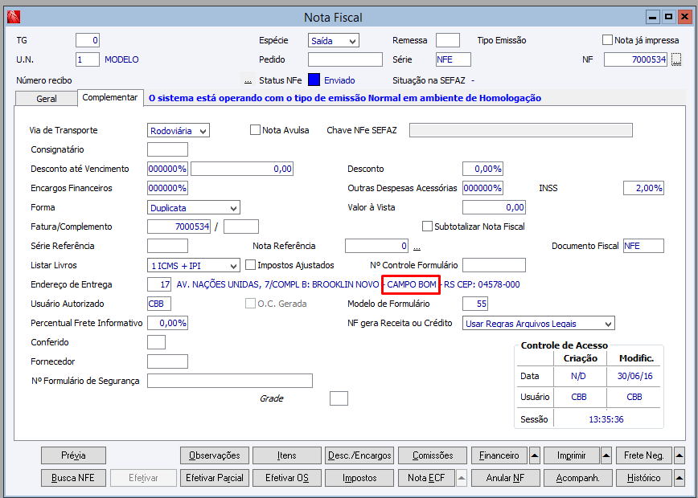Click the U.N. input field
Image resolution: width=698 pixels, height=498 pixels.
tap(87, 59)
